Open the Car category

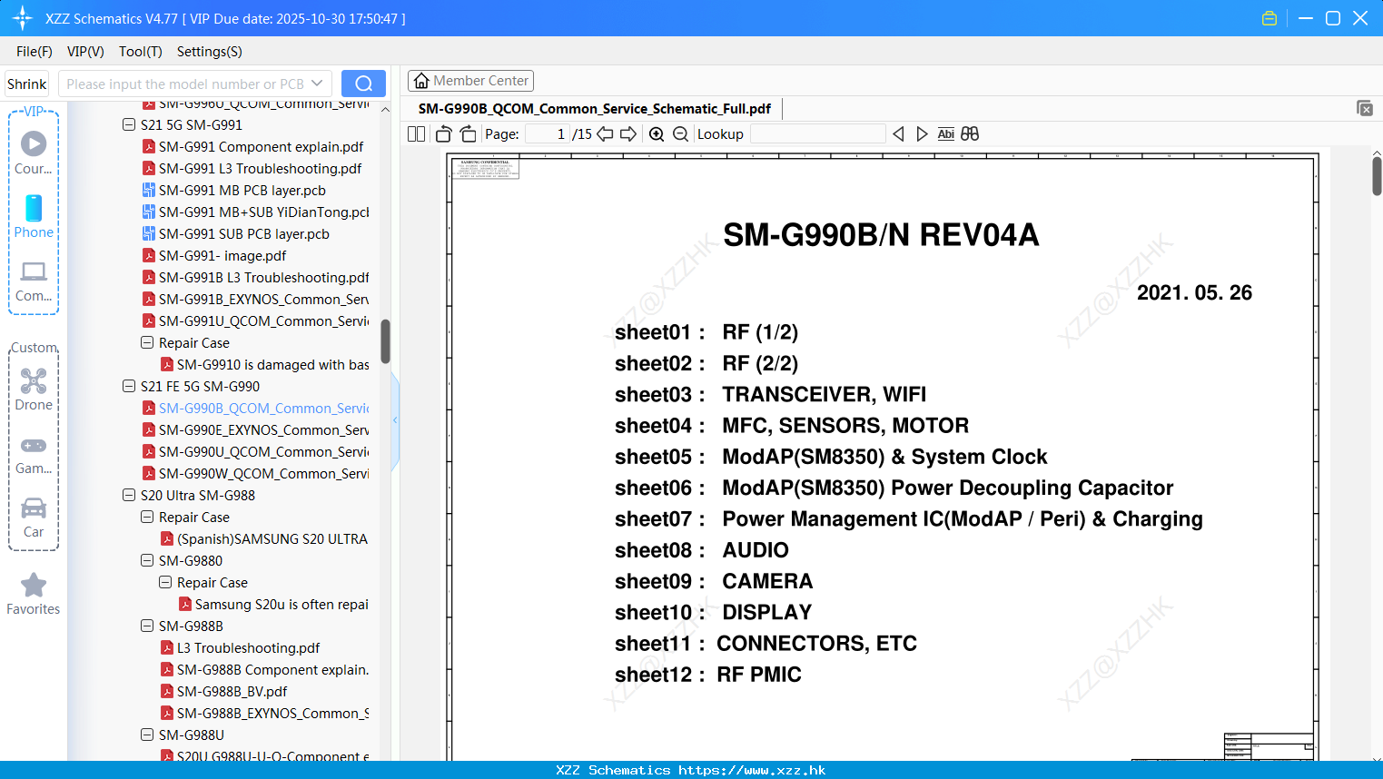click(34, 518)
